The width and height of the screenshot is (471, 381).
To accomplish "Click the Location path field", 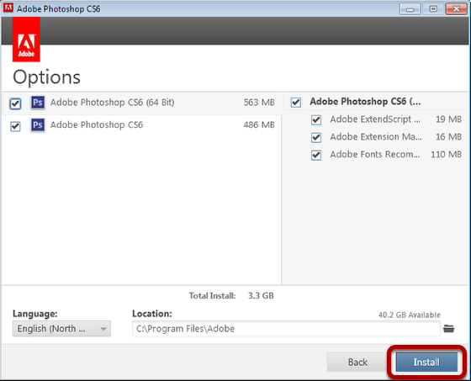I will click(x=286, y=328).
